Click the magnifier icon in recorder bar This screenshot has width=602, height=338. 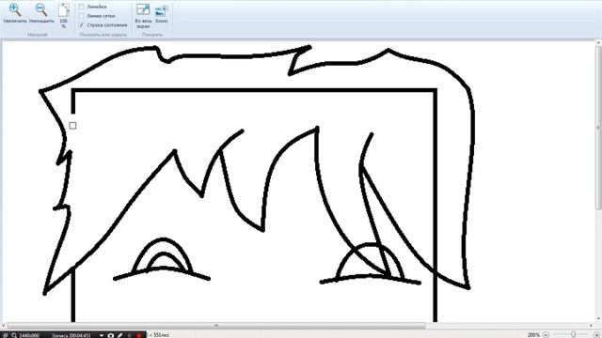click(x=14, y=335)
